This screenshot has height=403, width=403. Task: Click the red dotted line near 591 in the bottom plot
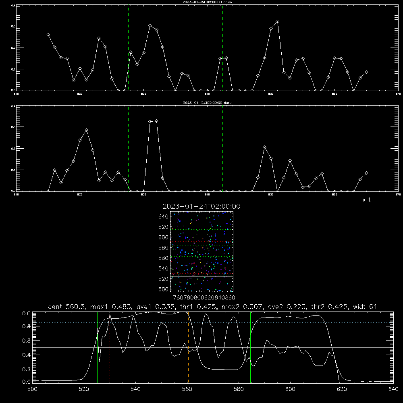[267, 347]
